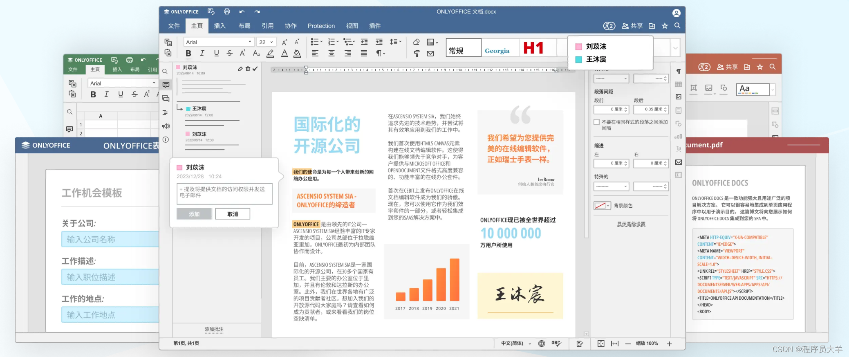
Task: Open the special indent dropdown in right panel
Action: tap(611, 186)
